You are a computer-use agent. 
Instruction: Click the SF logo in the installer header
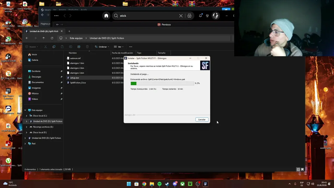coord(205,65)
